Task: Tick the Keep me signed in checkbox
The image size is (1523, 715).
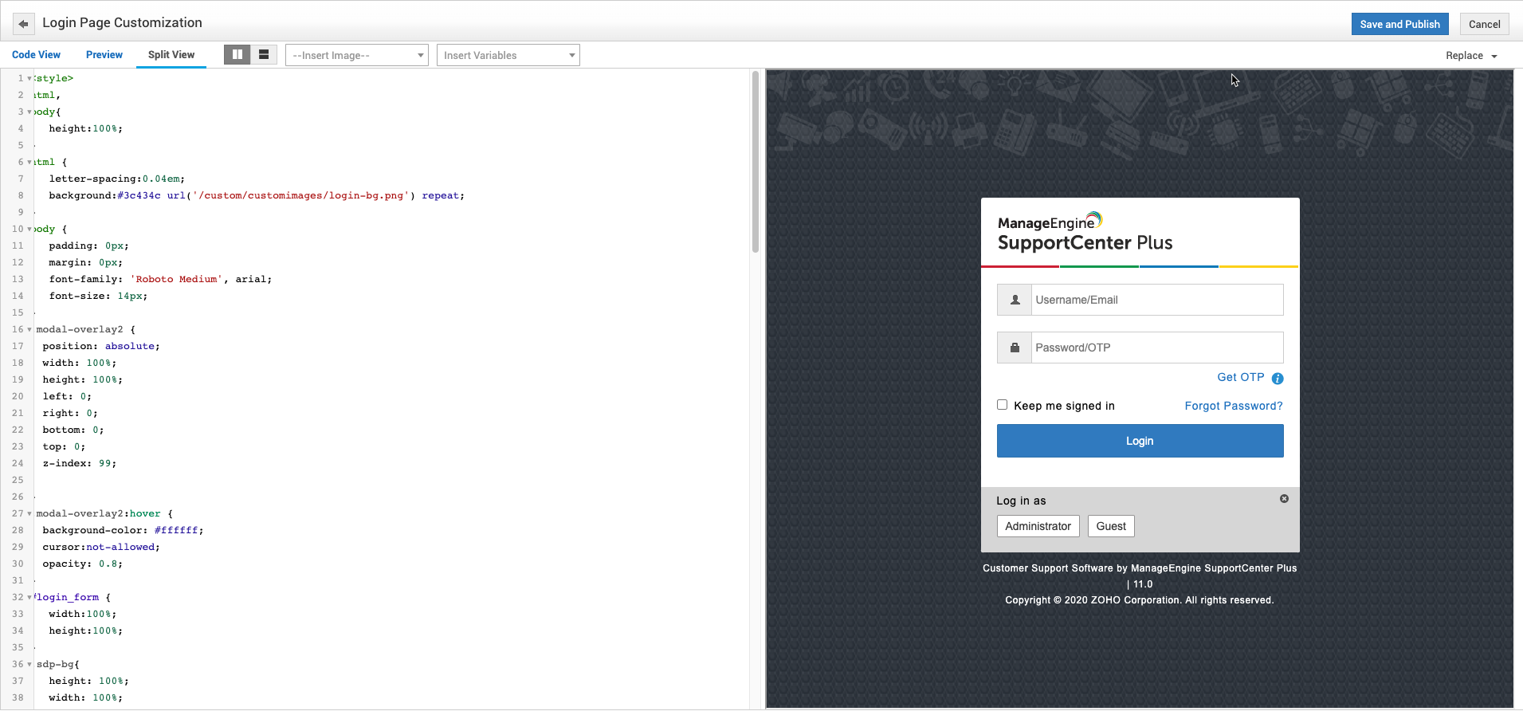Action: tap(1003, 405)
